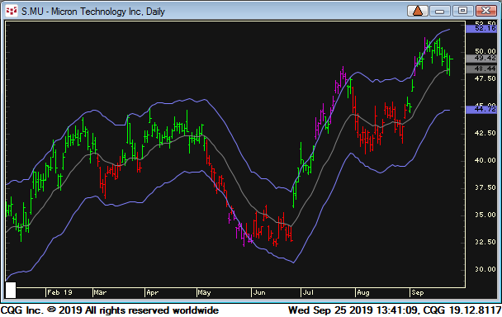502x317 pixels.
Task: Click the 30.00 price axis label
Action: (x=485, y=269)
